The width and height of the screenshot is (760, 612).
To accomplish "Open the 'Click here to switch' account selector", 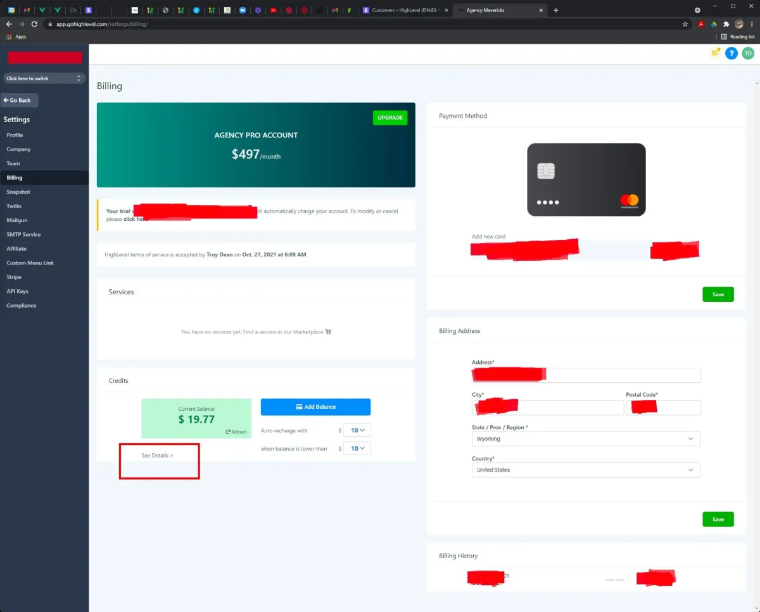I will point(44,78).
